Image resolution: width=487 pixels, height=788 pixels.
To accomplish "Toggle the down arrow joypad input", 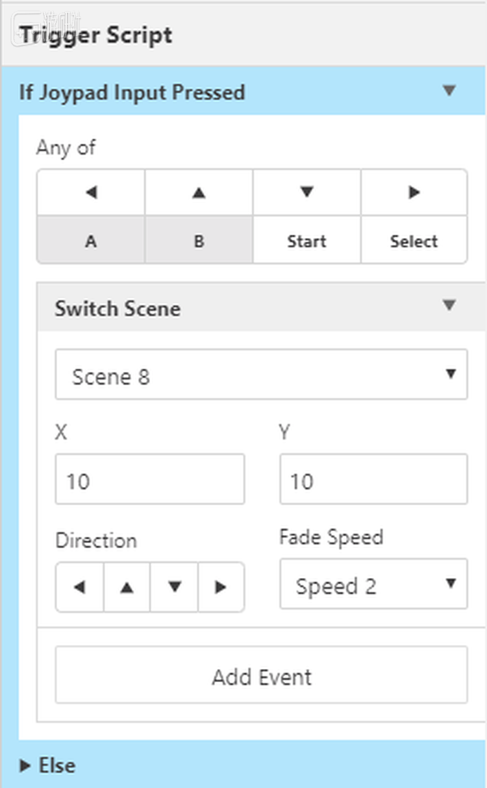I will pyautogui.click(x=306, y=192).
